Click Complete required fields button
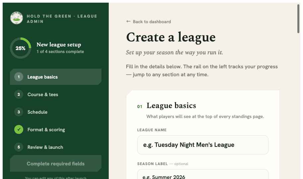Viewport: 303px width, 179px height. pos(56,163)
